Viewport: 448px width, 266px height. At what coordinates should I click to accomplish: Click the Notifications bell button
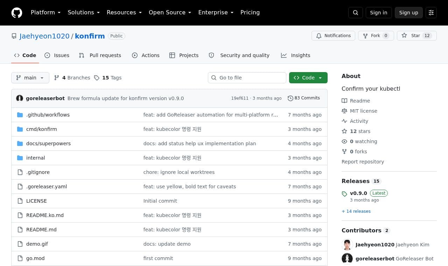pyautogui.click(x=333, y=36)
